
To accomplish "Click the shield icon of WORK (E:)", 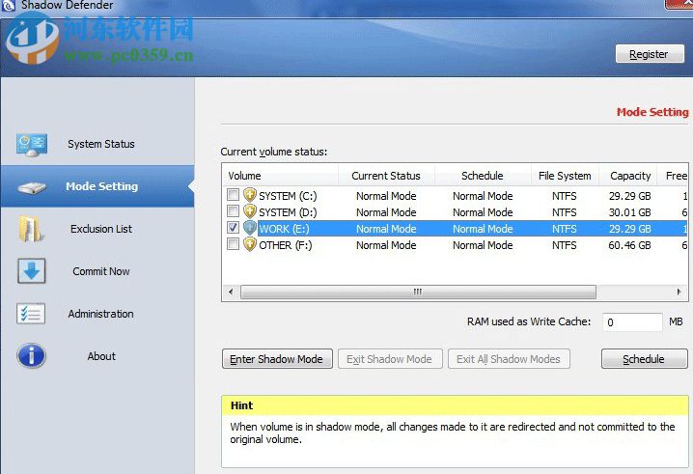I will 250,228.
